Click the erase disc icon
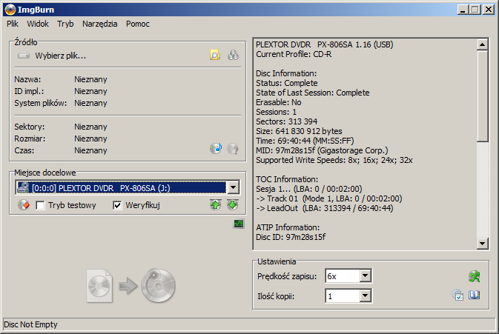Viewport: 499px width, 334px height. pos(24,205)
